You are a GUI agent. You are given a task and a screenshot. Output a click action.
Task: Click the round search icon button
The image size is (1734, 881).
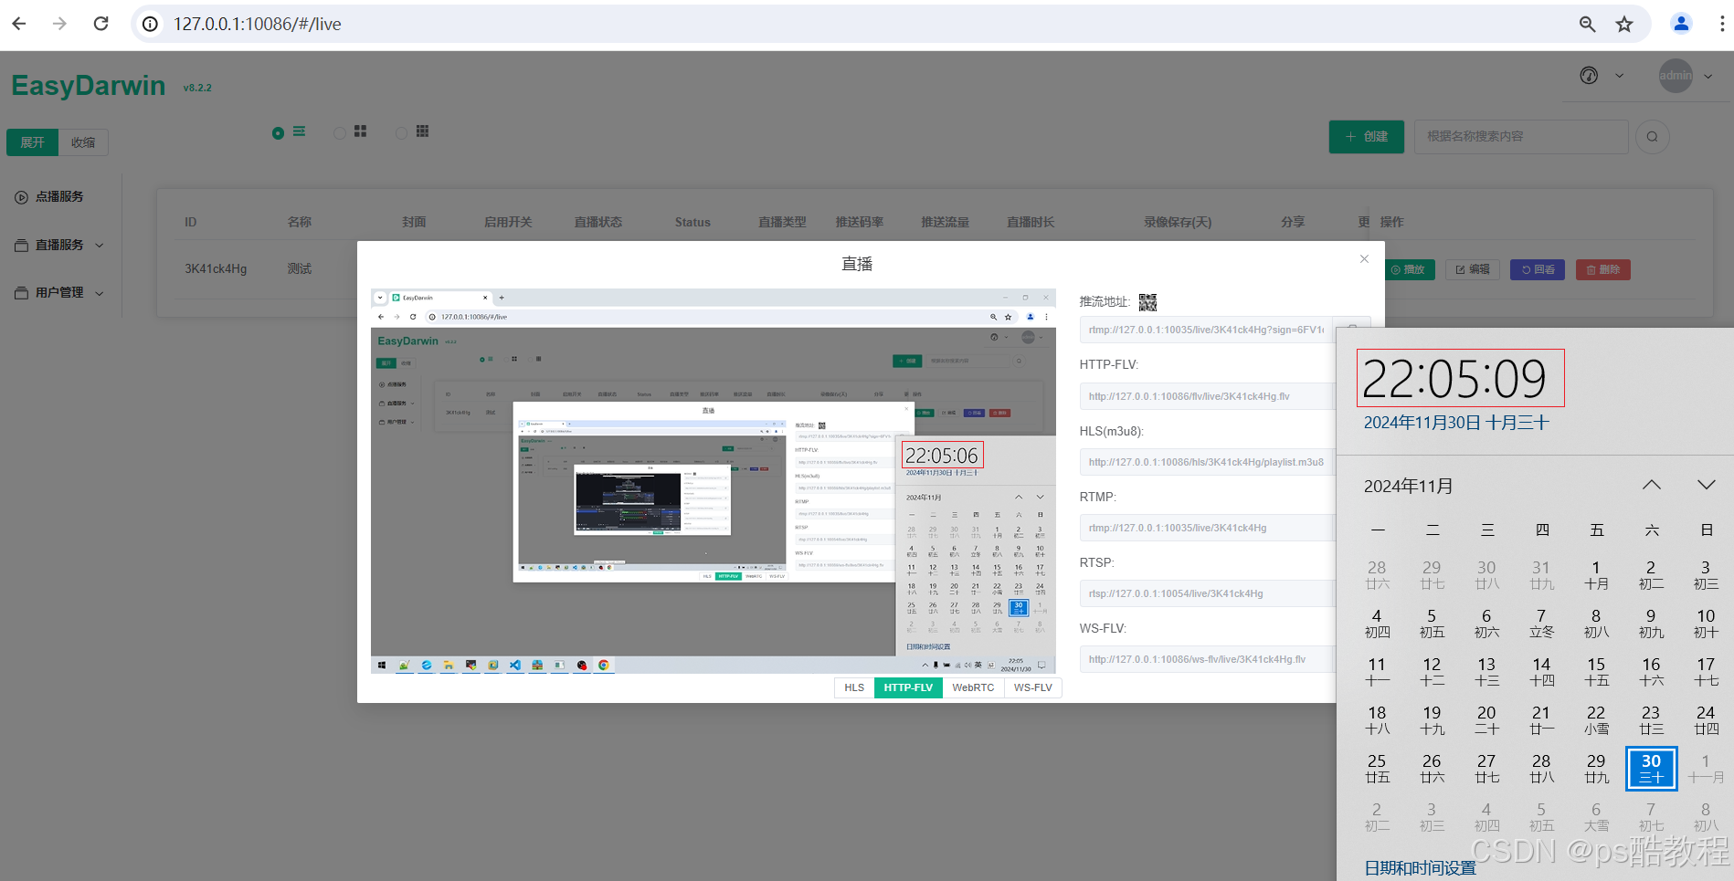coord(1652,137)
